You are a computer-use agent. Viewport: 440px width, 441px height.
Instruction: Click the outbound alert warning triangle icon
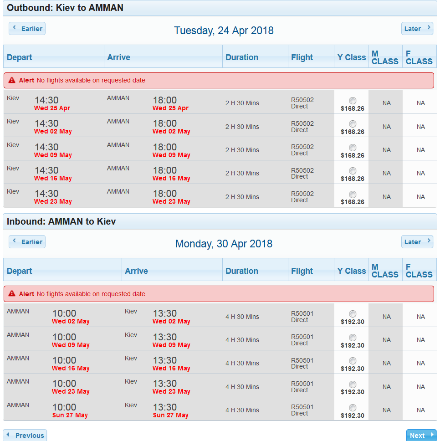click(x=12, y=80)
